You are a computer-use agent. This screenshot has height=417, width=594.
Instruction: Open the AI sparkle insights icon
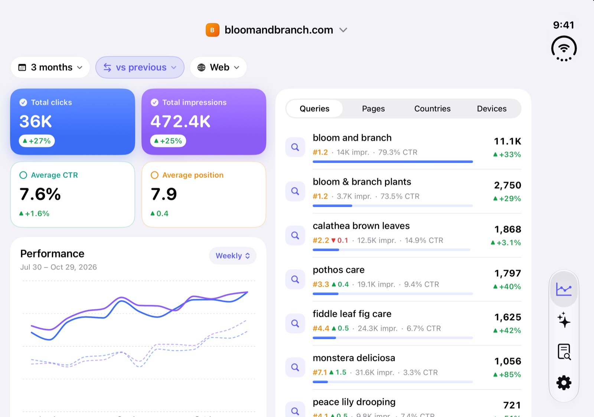564,320
